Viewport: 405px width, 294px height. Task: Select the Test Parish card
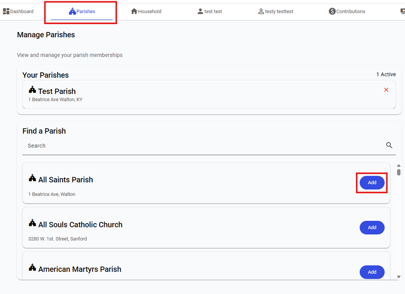[209, 94]
